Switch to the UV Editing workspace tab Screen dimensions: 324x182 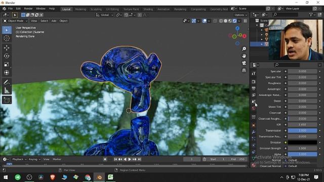[112, 9]
